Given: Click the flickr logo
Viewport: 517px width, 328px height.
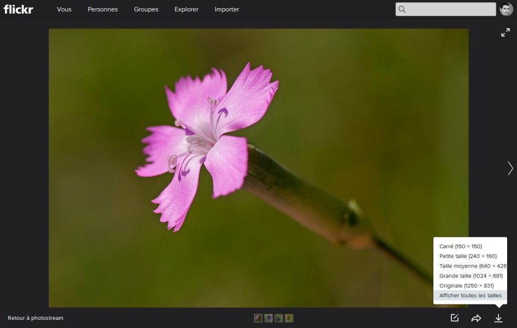Looking at the screenshot, I should 19,9.
